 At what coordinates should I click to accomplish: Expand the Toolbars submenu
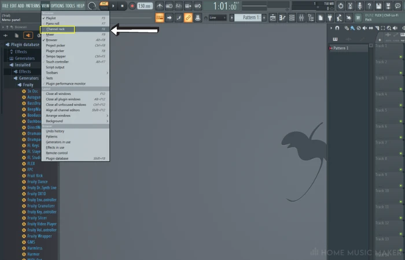pos(75,73)
